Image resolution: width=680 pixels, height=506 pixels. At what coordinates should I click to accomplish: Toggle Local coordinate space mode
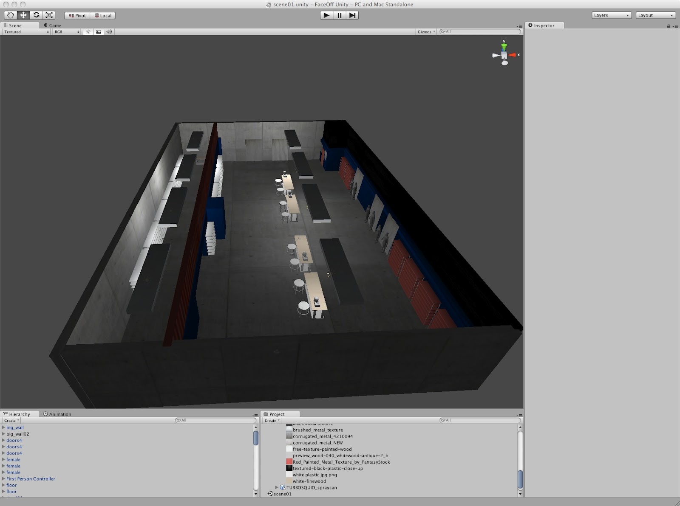[102, 15]
